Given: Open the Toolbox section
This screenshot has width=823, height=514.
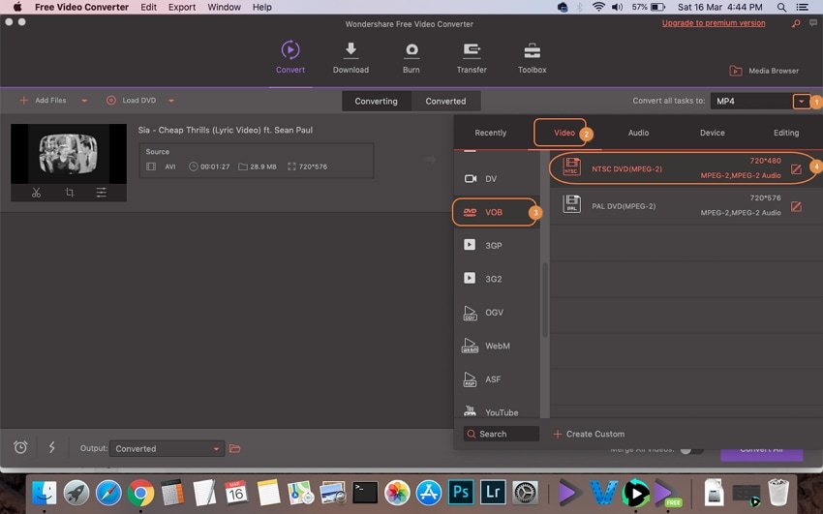Looking at the screenshot, I should (x=532, y=57).
